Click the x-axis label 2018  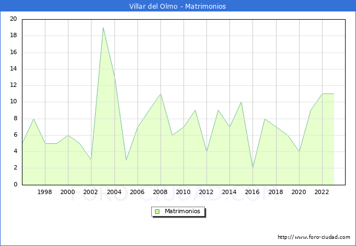coord(276,192)
